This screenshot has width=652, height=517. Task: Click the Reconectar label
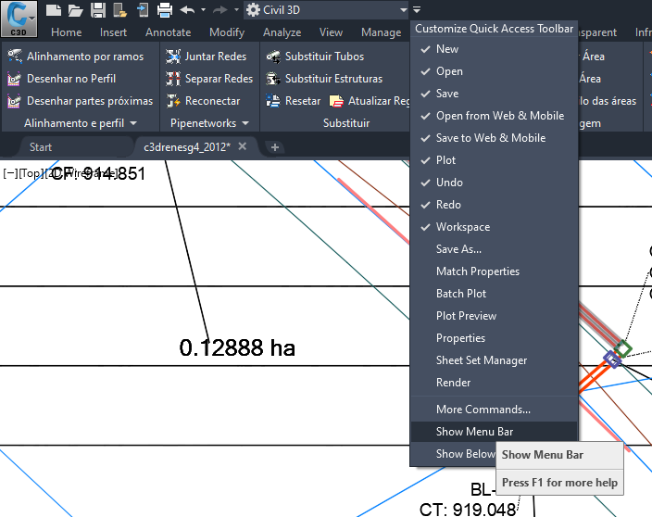coord(212,101)
